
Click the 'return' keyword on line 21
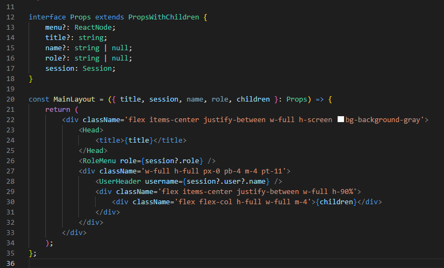point(57,109)
